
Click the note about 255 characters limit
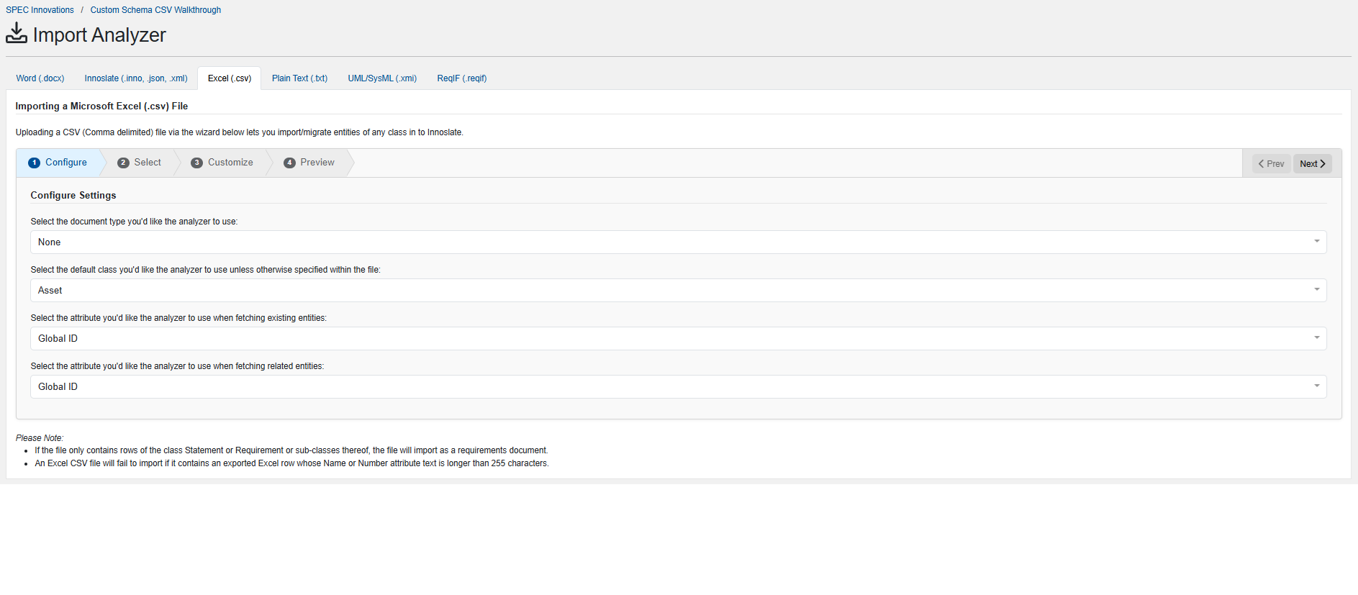(291, 463)
